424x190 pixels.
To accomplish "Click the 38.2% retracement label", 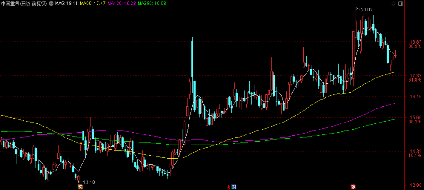I will pyautogui.click(x=415, y=122).
